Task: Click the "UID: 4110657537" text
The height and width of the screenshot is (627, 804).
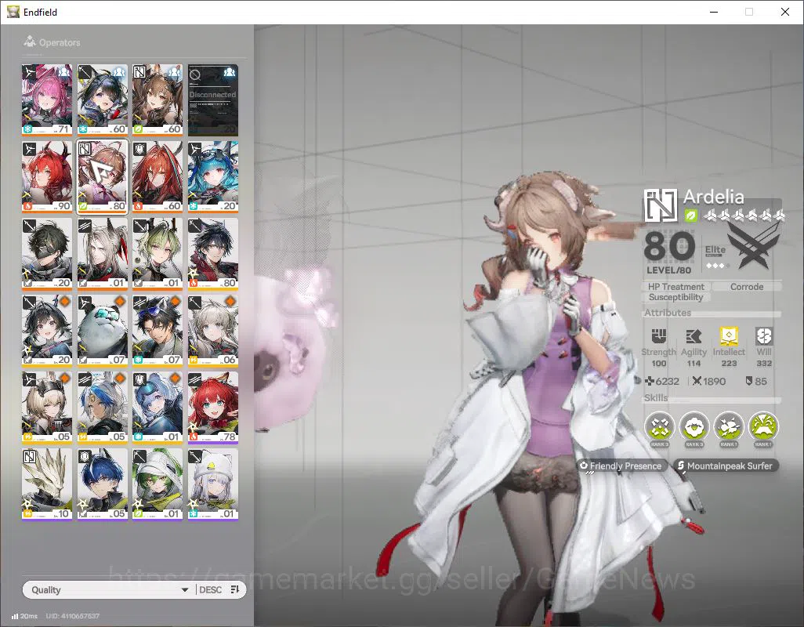Action: click(72, 616)
